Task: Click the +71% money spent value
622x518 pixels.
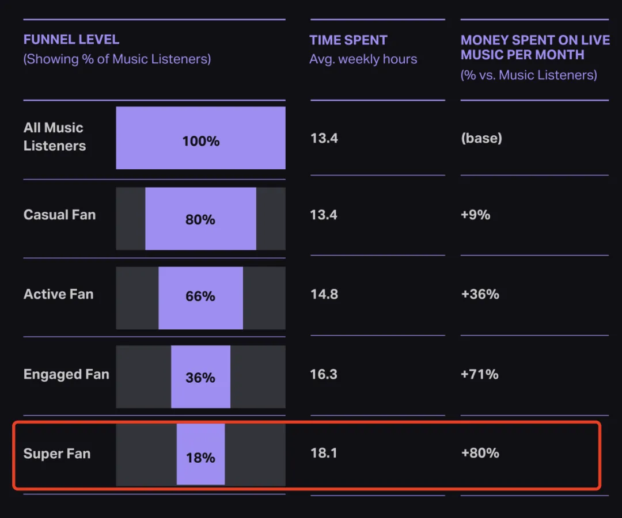Action: (x=480, y=375)
